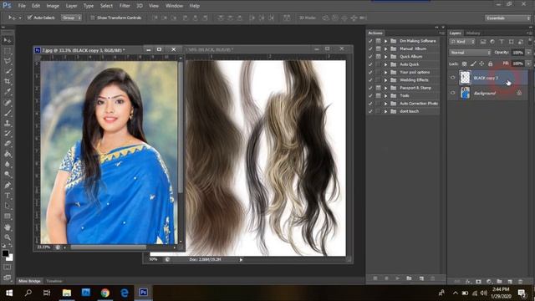Toggle dialog box for Passport & Stamp set
This screenshot has width=535, height=301.
[x=378, y=88]
